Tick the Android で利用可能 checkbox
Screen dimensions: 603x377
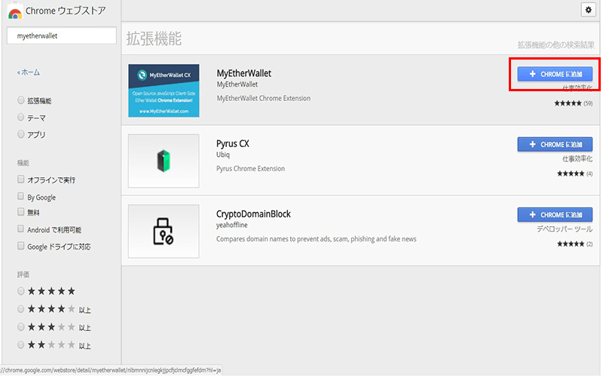[x=21, y=229]
